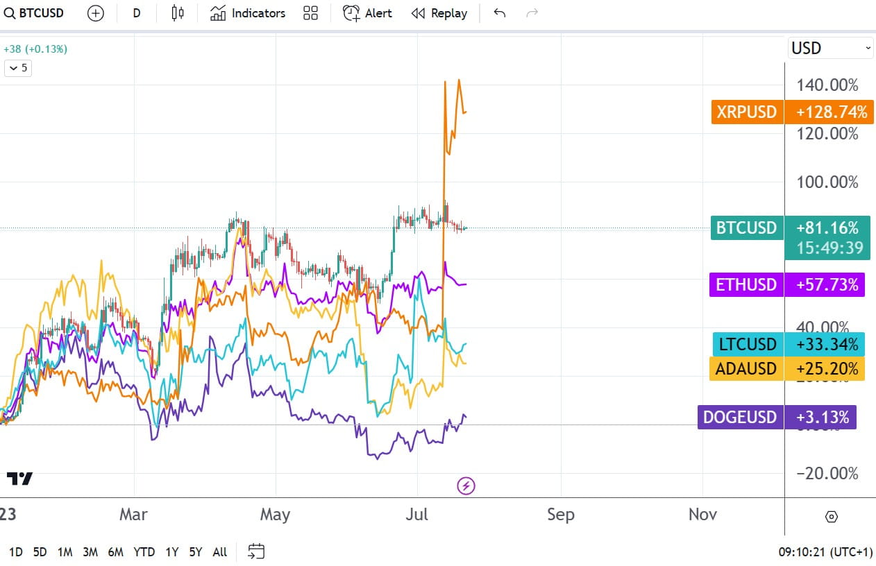876x566 pixels.
Task: Open the layout selection grid icon
Action: (x=310, y=12)
